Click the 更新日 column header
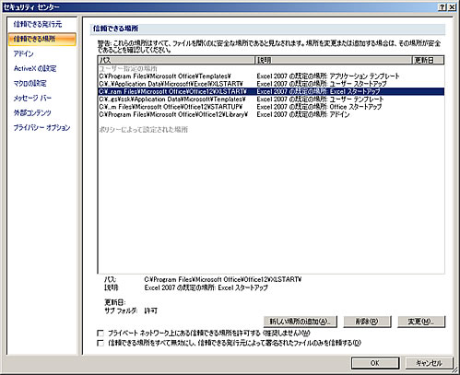Image resolution: width=460 pixels, height=375 pixels. click(428, 60)
